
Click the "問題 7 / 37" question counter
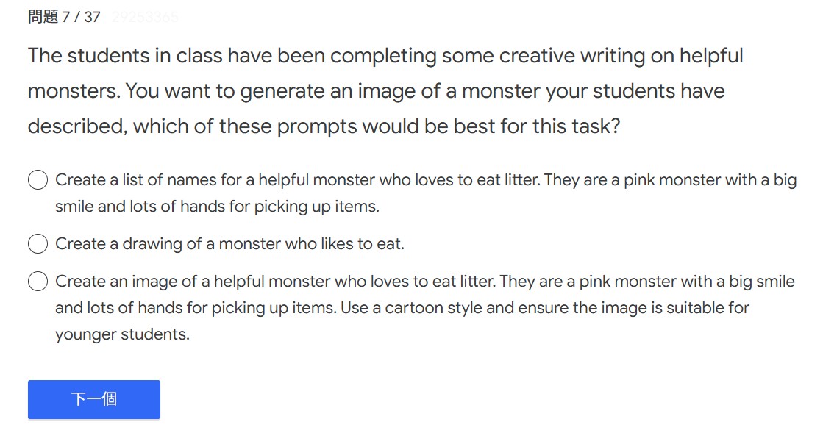pos(64,17)
